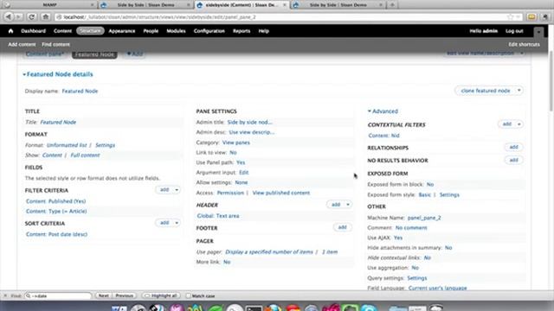Click the browser home icon
The width and height of the screenshot is (554, 311).
coord(46,16)
